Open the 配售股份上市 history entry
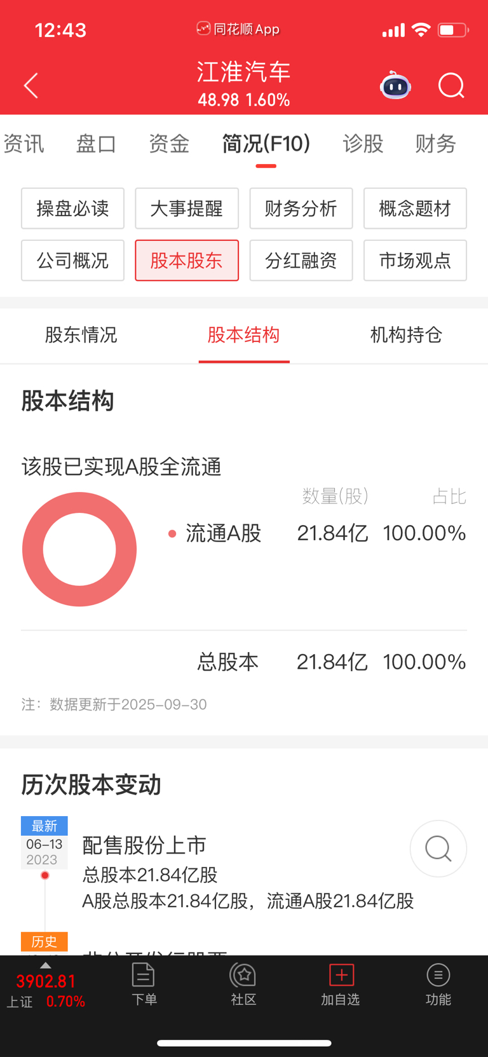 click(145, 845)
